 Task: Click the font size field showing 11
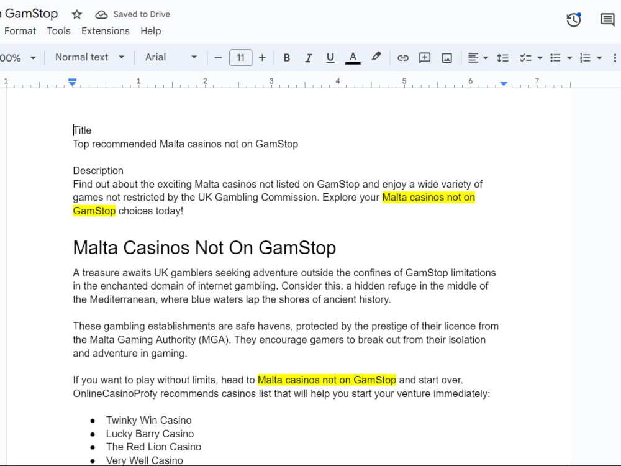click(240, 58)
